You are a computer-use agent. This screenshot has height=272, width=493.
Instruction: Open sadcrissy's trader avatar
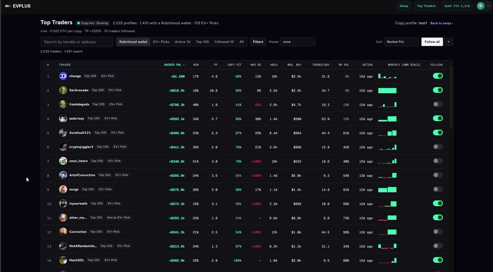point(63,118)
